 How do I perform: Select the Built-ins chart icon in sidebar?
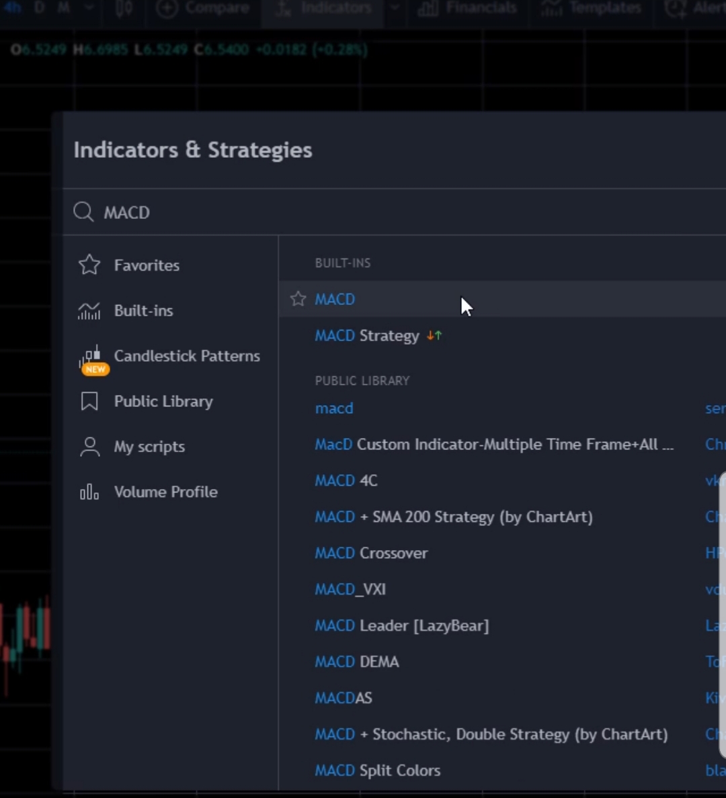coord(89,310)
